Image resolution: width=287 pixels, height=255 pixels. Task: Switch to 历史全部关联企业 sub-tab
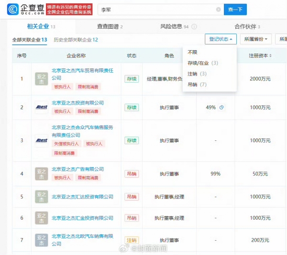point(76,40)
